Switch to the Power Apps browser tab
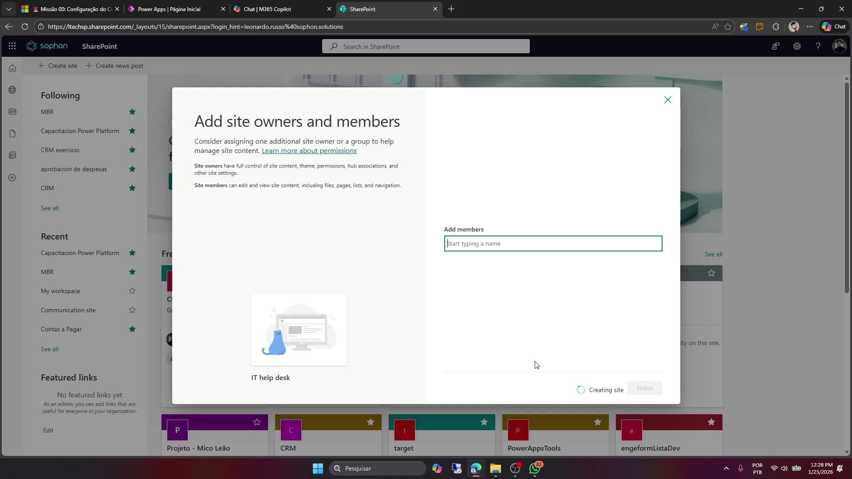The image size is (852, 479). point(169,9)
